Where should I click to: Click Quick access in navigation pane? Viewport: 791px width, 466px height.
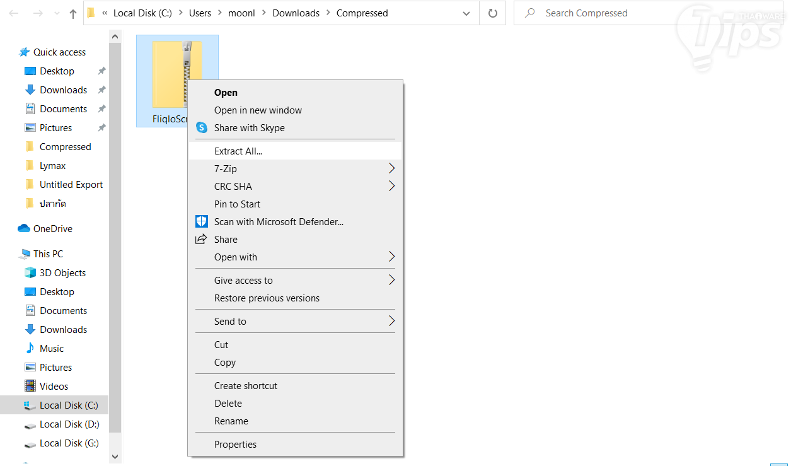59,52
